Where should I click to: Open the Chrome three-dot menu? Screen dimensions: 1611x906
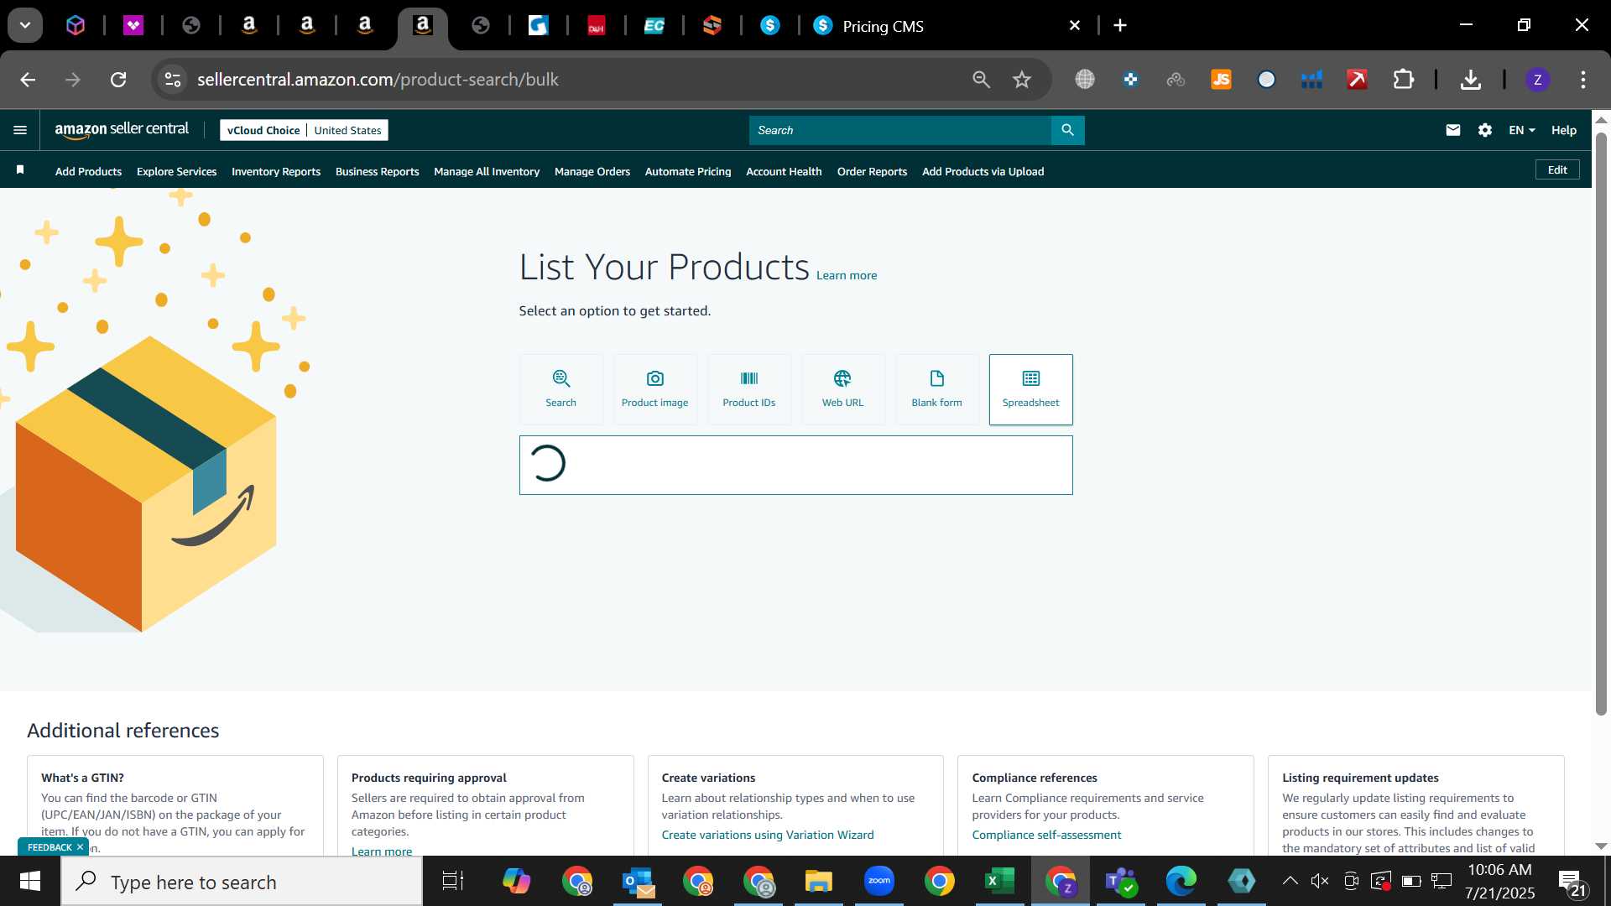[x=1583, y=80]
